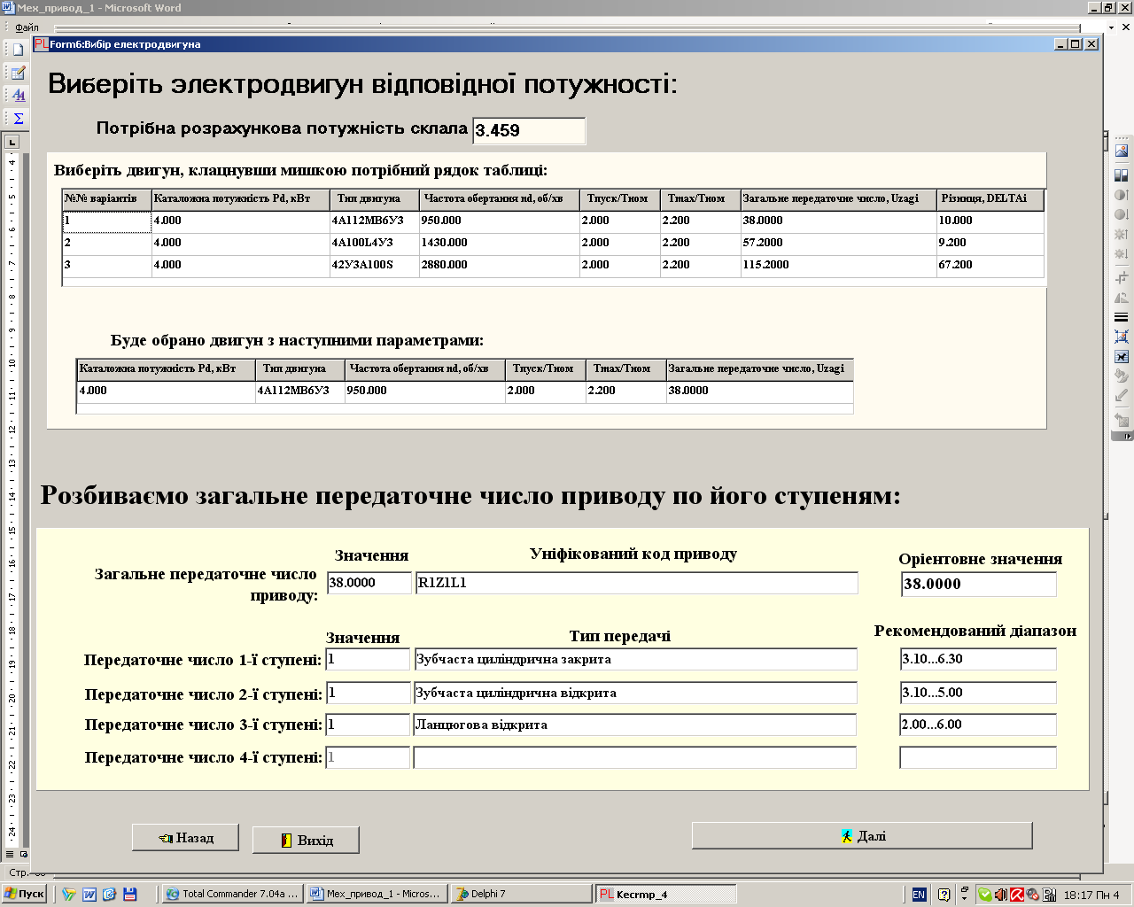The width and height of the screenshot is (1134, 907).
Task: Click the Sigma autosum icon
Action: click(x=18, y=118)
